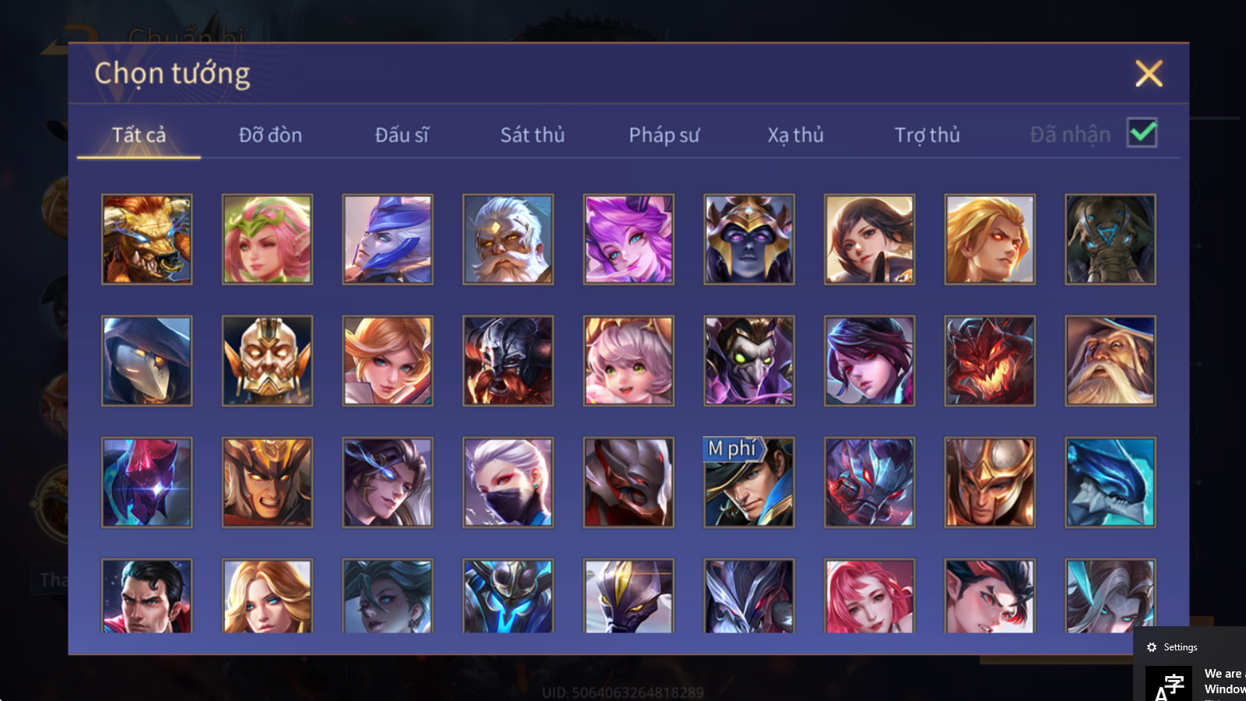Select the "Đấu sĩ" category tab

(402, 135)
